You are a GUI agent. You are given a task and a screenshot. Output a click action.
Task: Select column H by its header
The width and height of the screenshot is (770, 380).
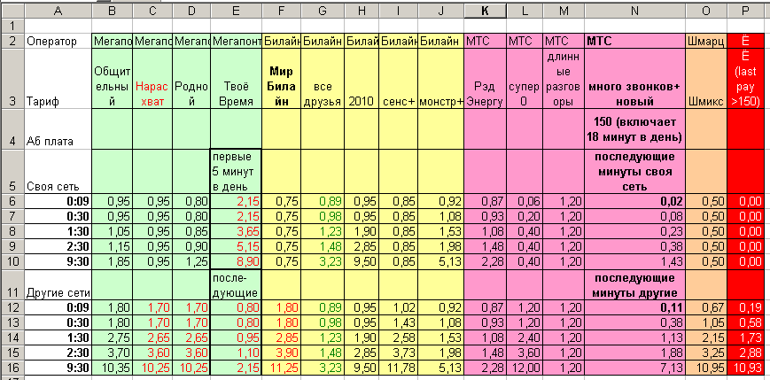tap(361, 12)
